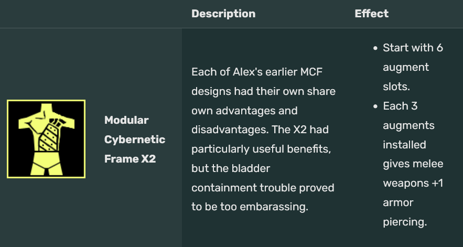This screenshot has width=463, height=247.
Task: Click the 'own advantages and' description line
Action: (x=244, y=111)
